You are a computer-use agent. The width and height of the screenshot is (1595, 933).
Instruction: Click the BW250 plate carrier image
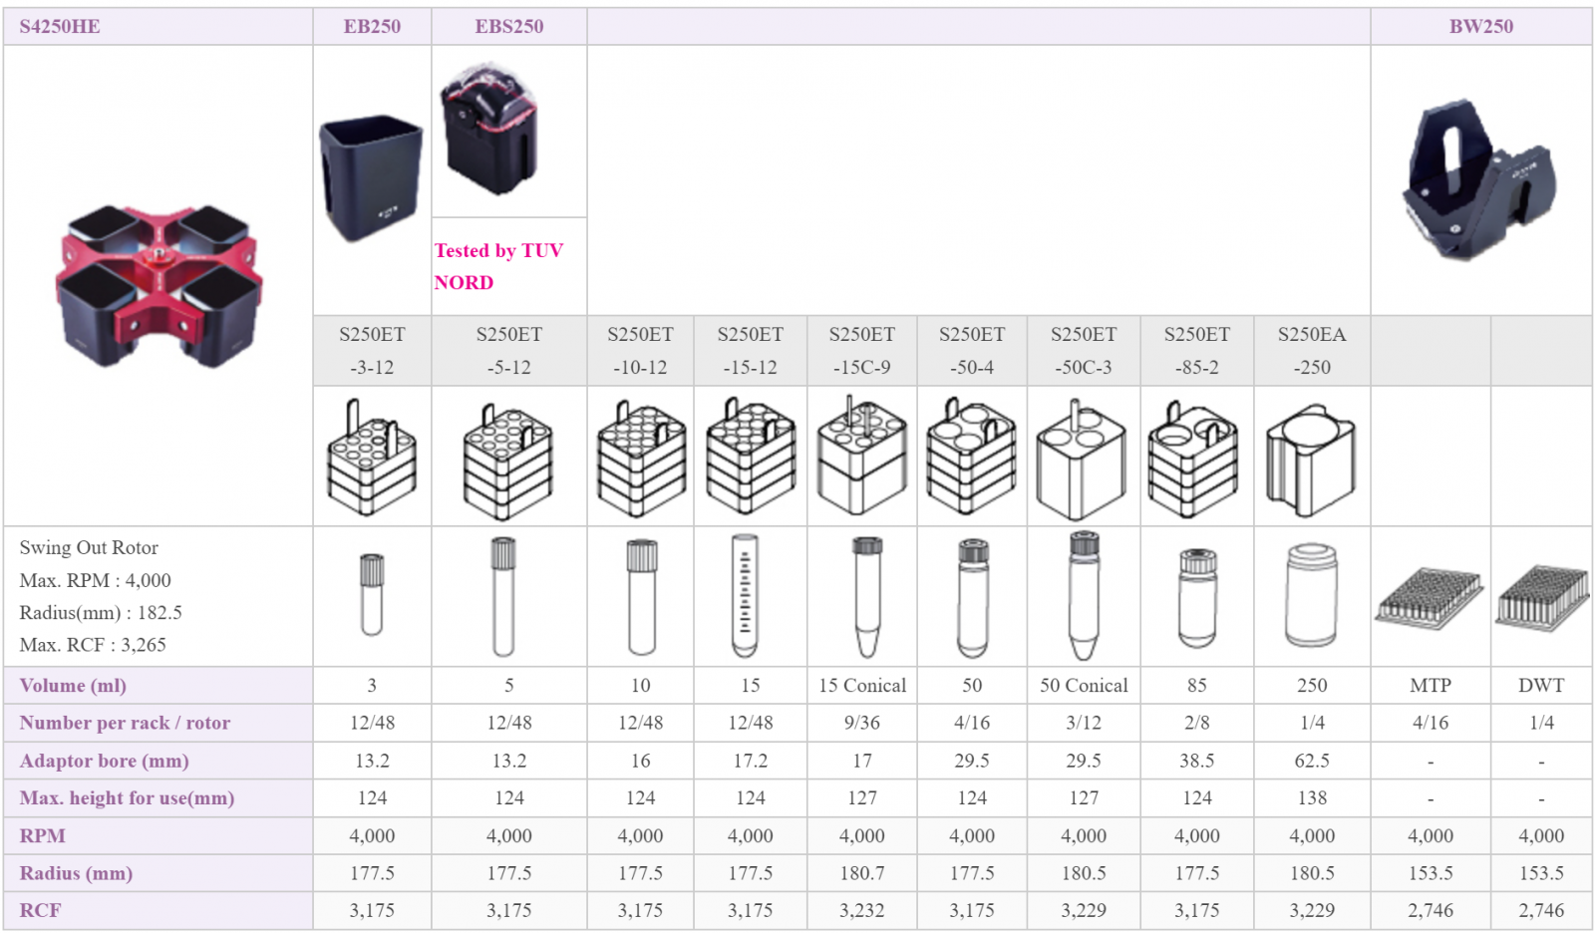[1480, 179]
